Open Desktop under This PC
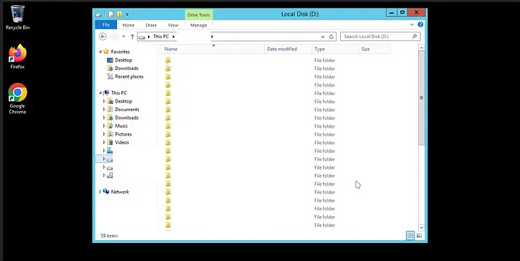The image size is (520, 261). [123, 101]
